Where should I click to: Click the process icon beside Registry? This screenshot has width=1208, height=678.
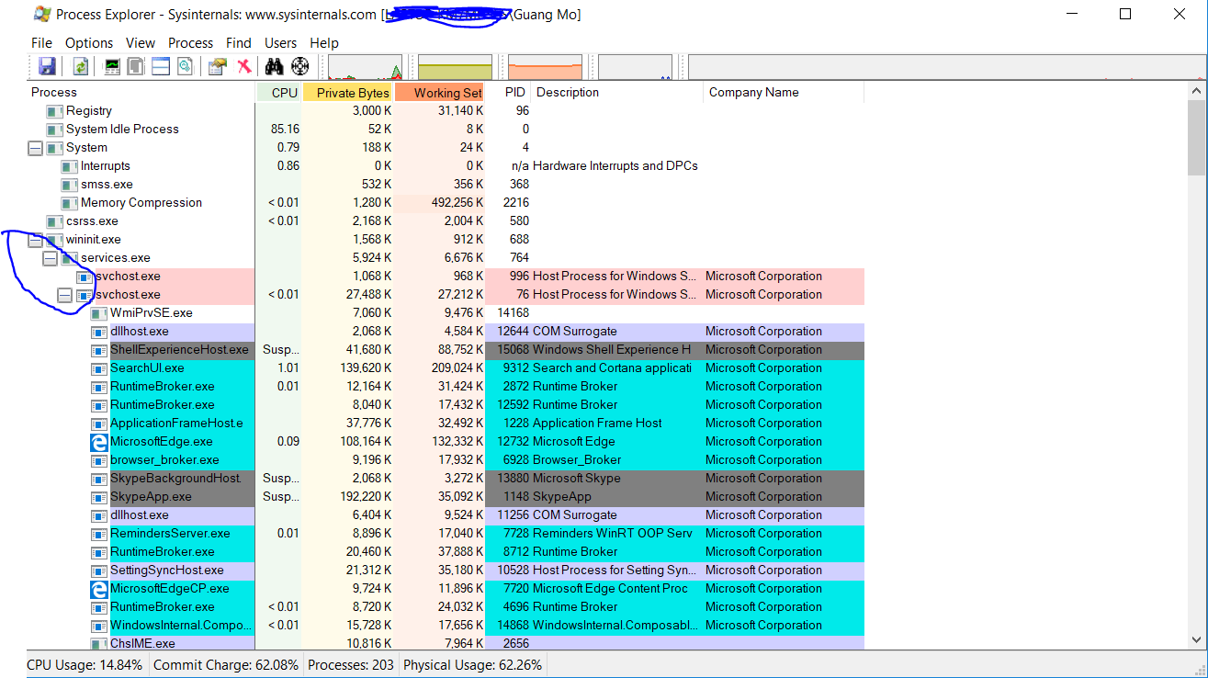click(x=55, y=111)
